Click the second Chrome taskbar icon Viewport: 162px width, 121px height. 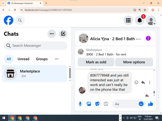(x=20, y=118)
